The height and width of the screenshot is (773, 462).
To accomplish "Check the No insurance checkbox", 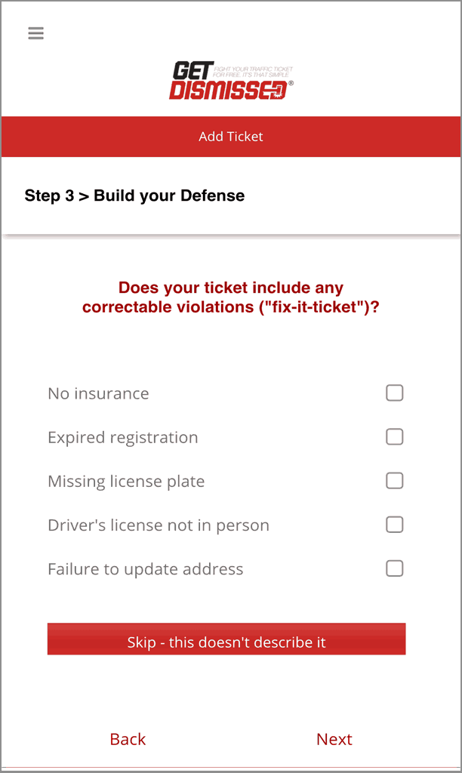I will [394, 393].
